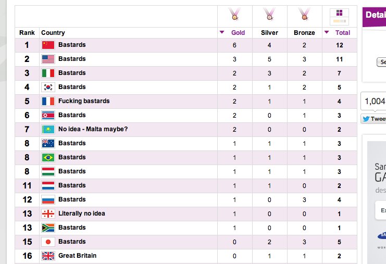Open the 'No idea - Malta maybe?' link
The height and width of the screenshot is (264, 386).
tap(93, 129)
